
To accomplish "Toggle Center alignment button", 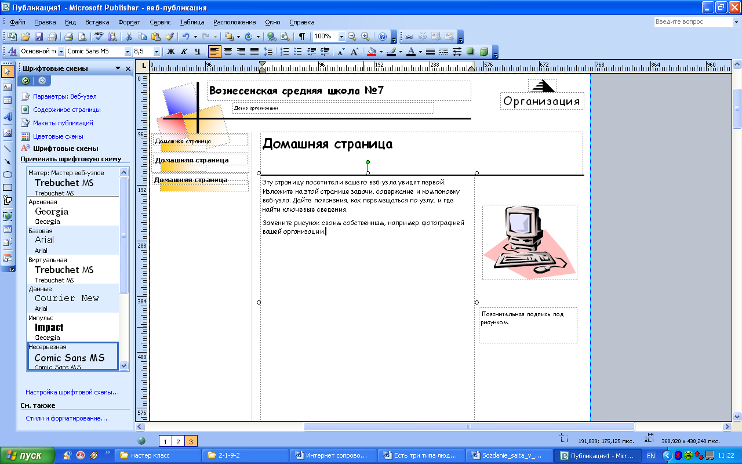I will pos(228,52).
